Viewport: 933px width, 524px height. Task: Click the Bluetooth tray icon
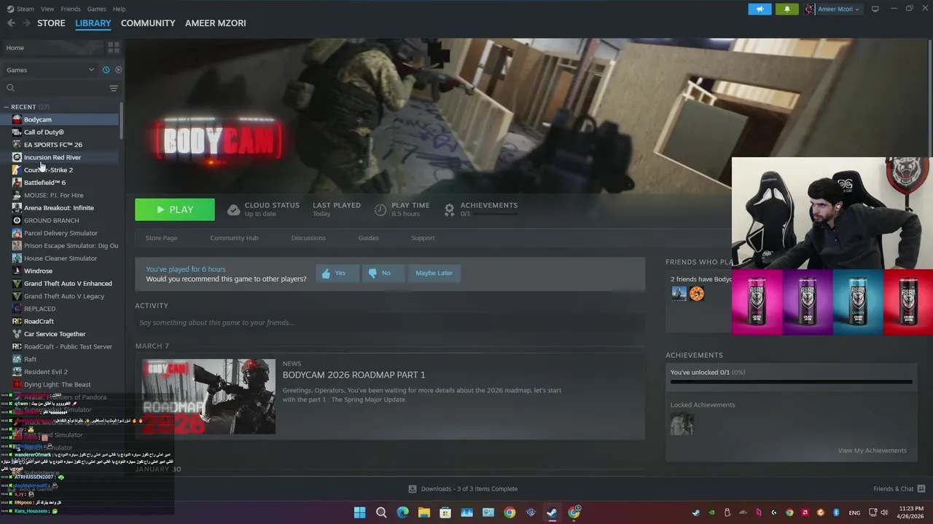pyautogui.click(x=836, y=512)
